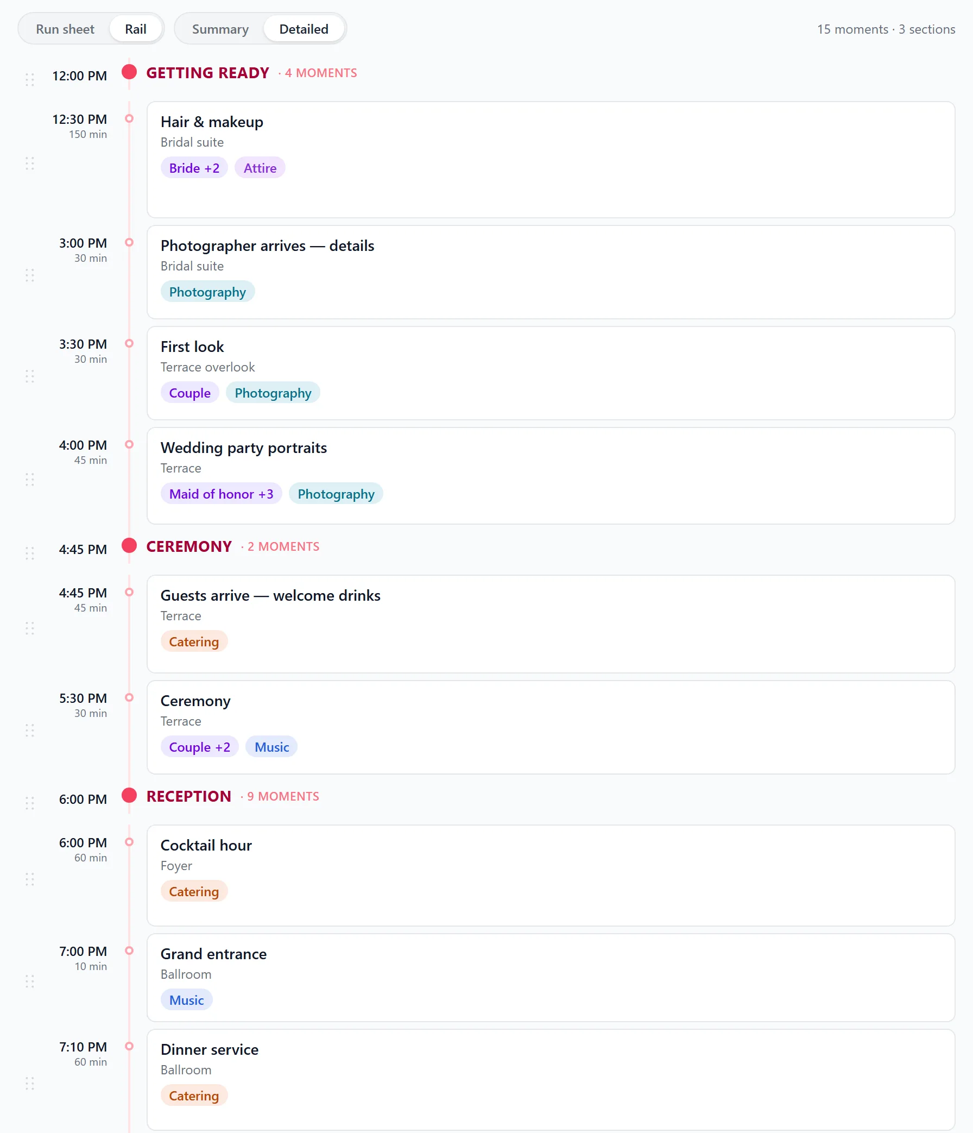
Task: Switch to Summary density
Action: pos(220,29)
